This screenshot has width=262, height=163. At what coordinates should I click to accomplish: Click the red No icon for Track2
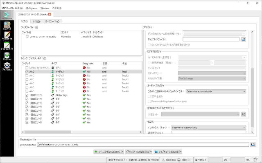pos(84,75)
